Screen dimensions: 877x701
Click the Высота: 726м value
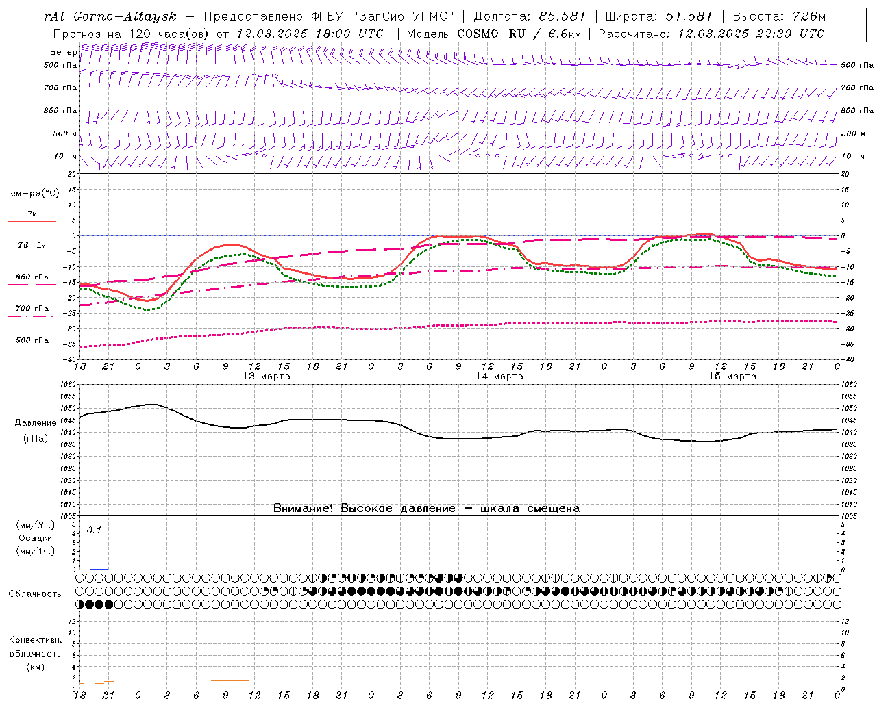779,16
